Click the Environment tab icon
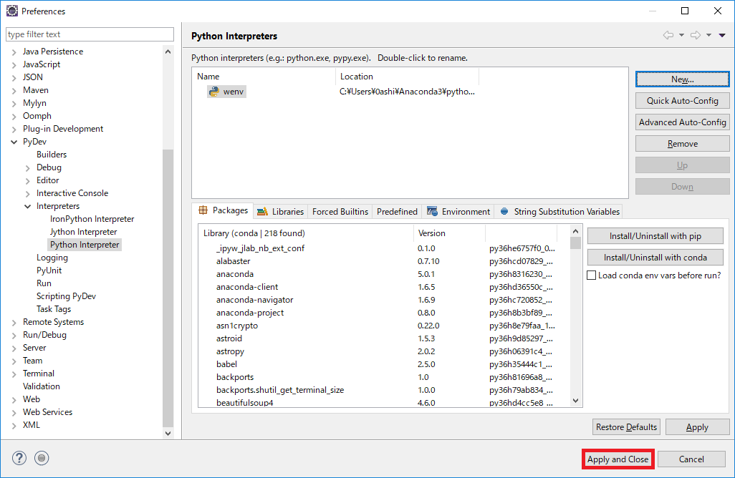Screen dimensions: 735x478 click(x=431, y=210)
